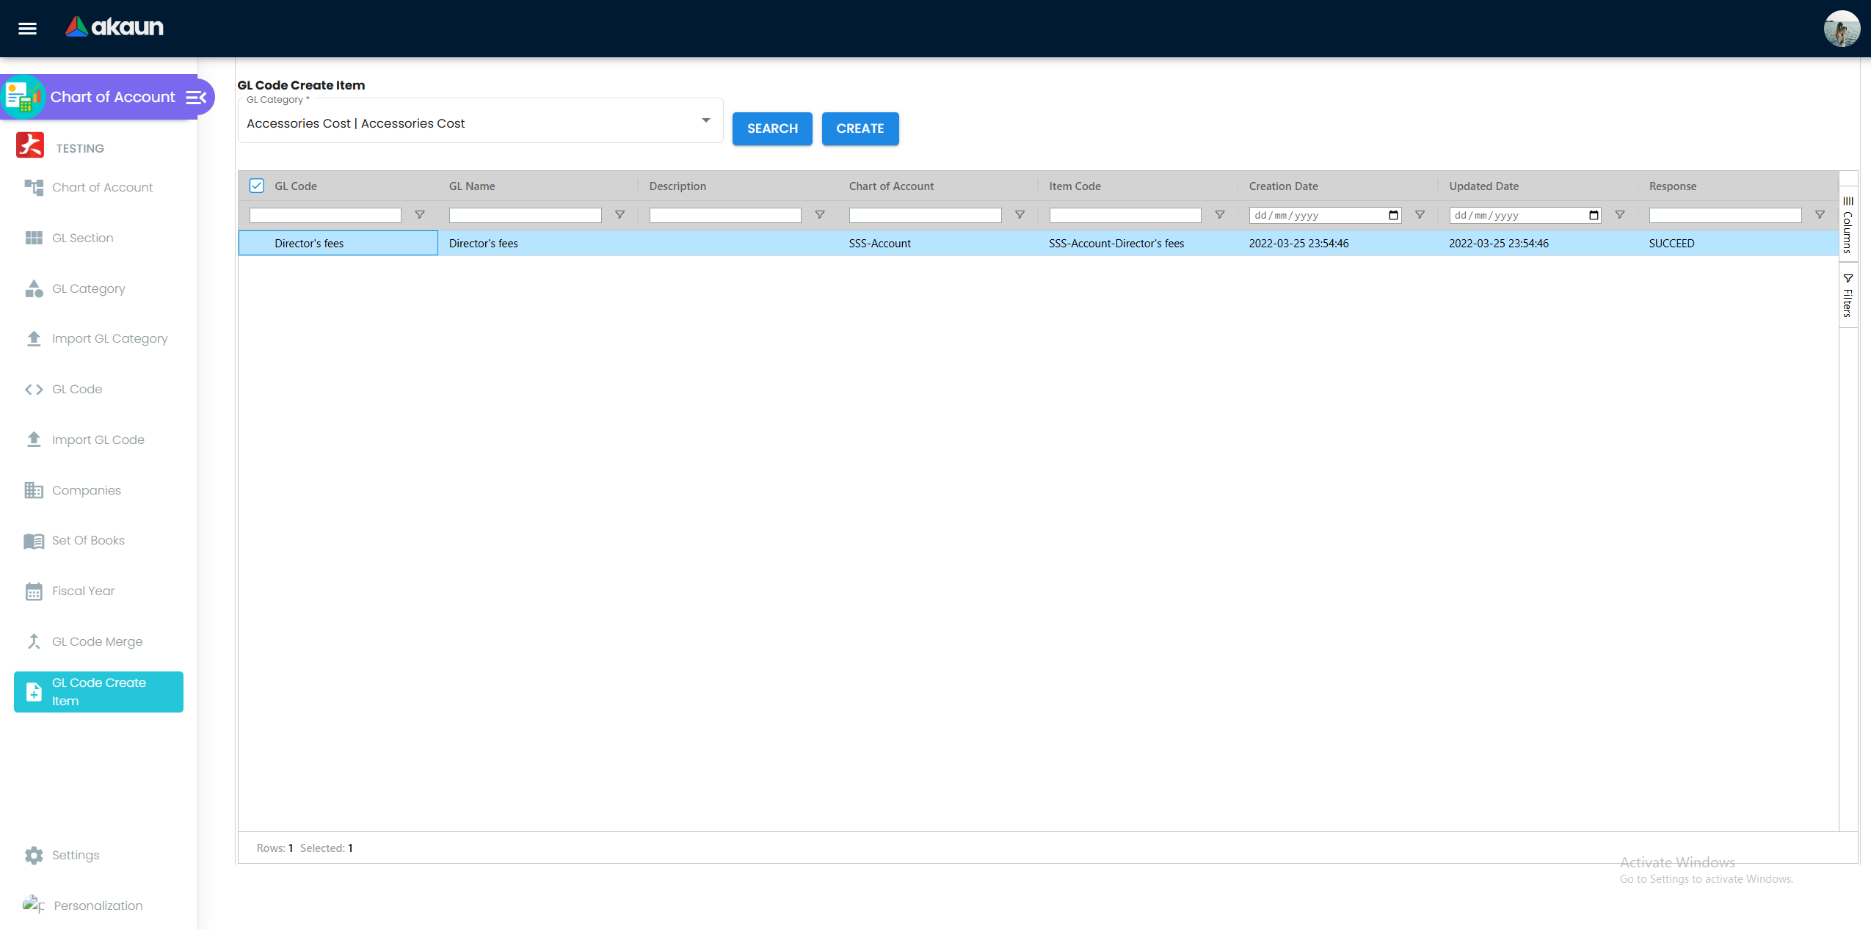Open Settings via the gear icon
This screenshot has width=1871, height=929.
[34, 855]
